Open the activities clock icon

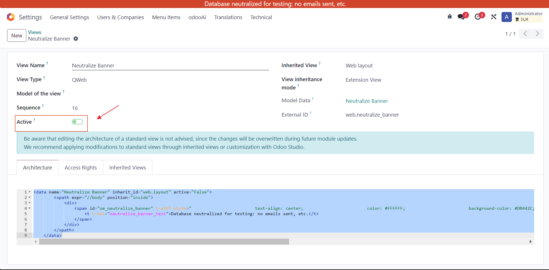pyautogui.click(x=478, y=17)
